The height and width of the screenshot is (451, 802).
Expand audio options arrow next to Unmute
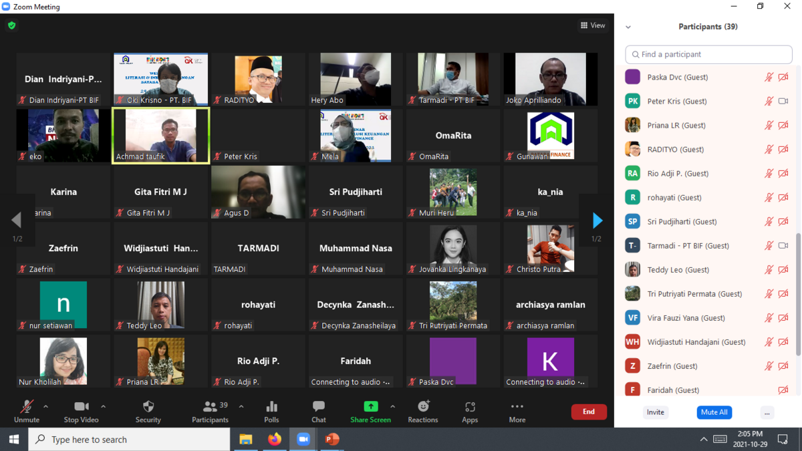[x=45, y=406]
